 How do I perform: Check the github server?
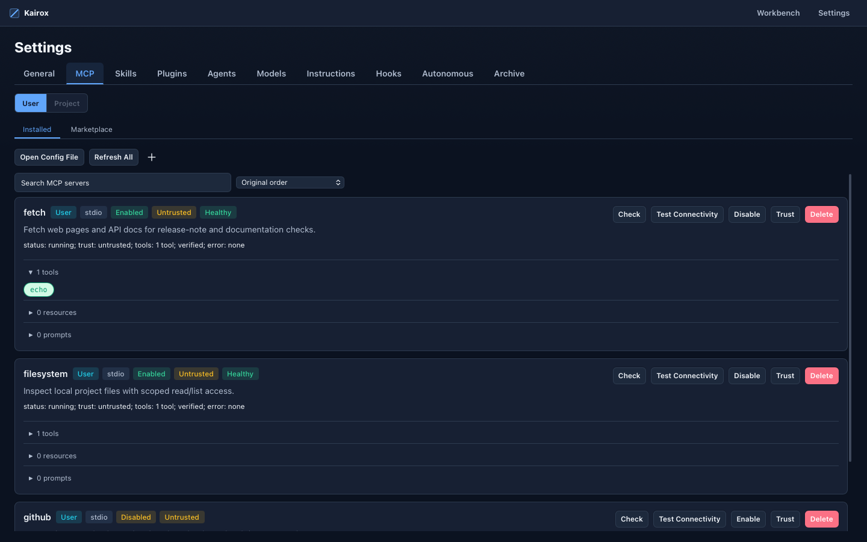[632, 519]
